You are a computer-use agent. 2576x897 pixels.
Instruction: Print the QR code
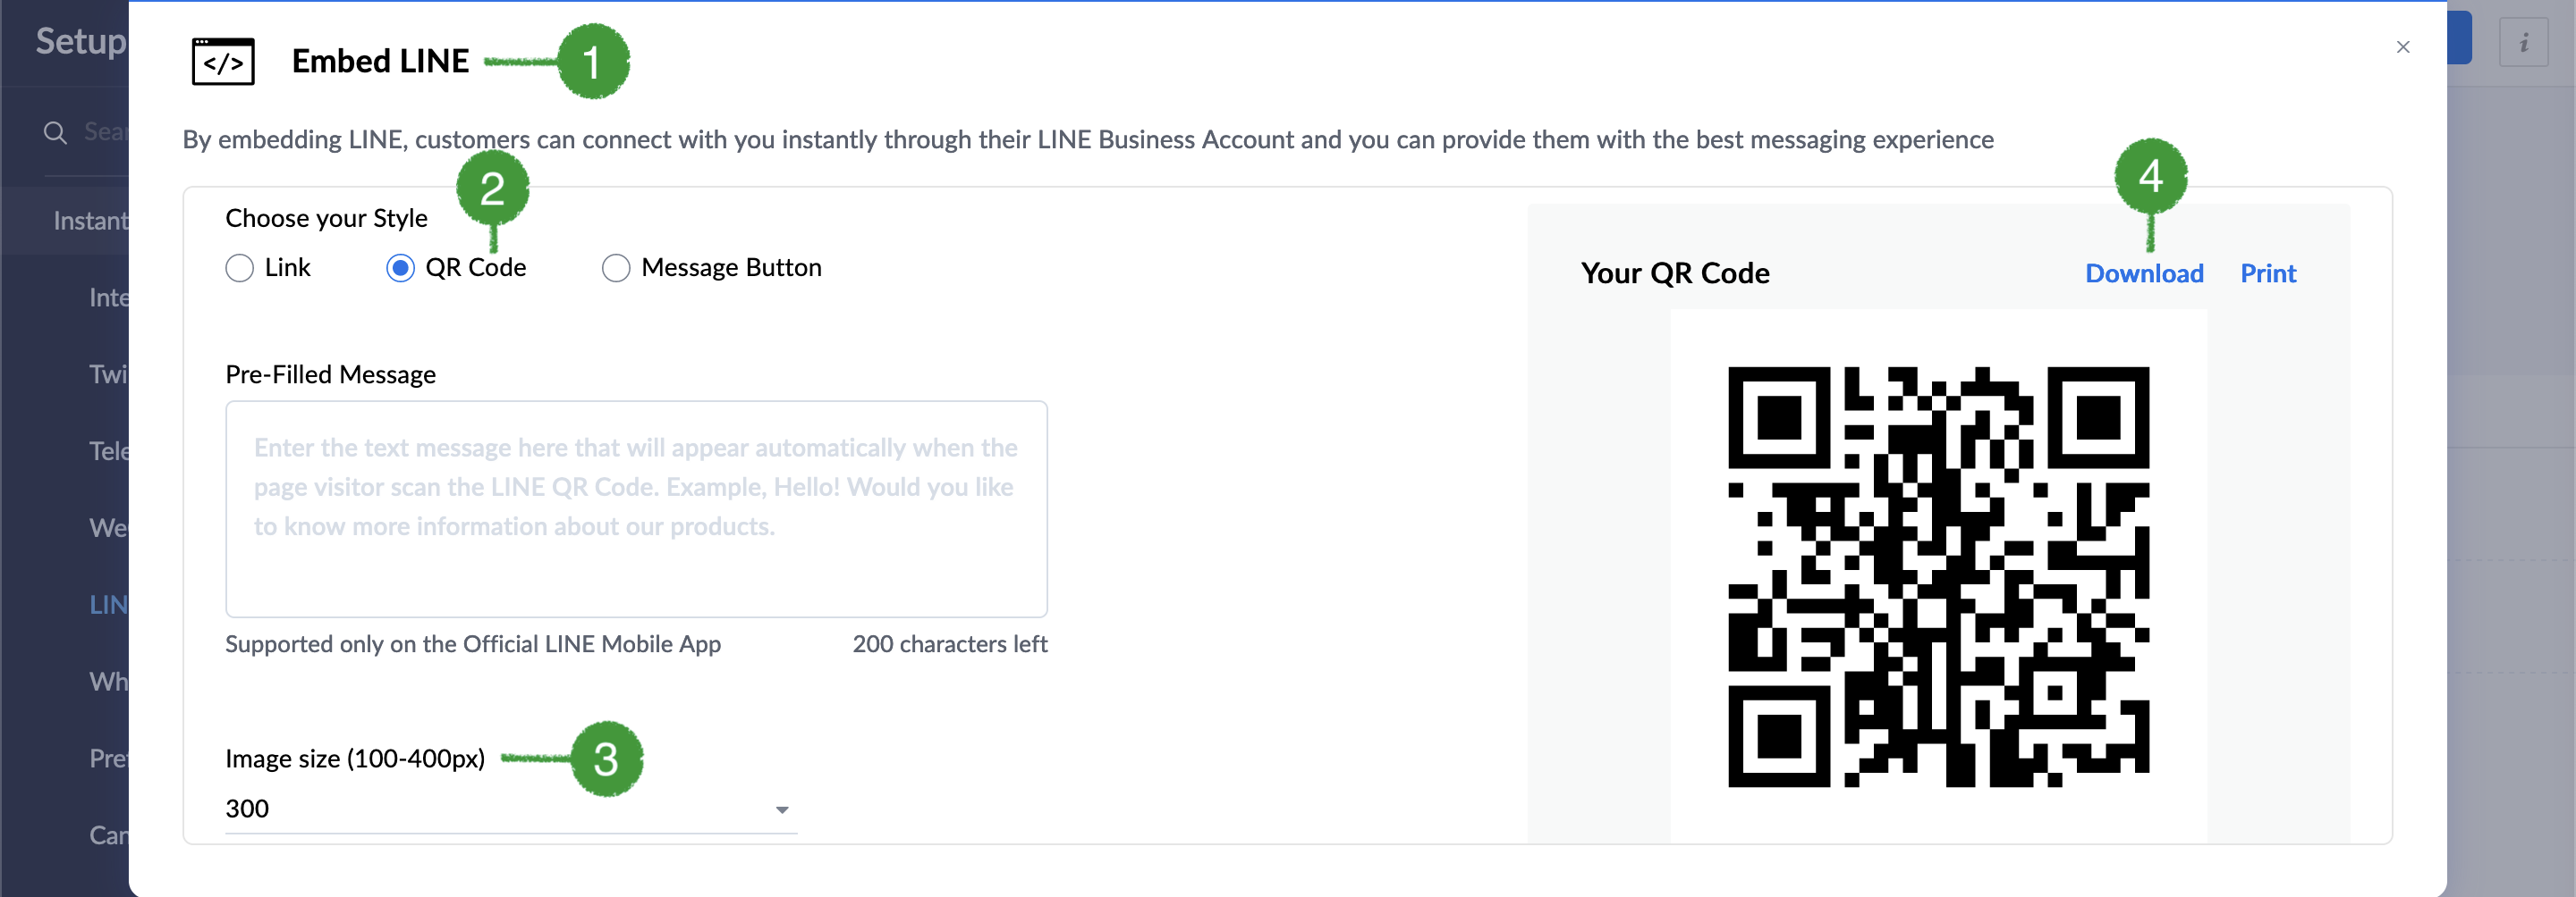click(x=2267, y=273)
